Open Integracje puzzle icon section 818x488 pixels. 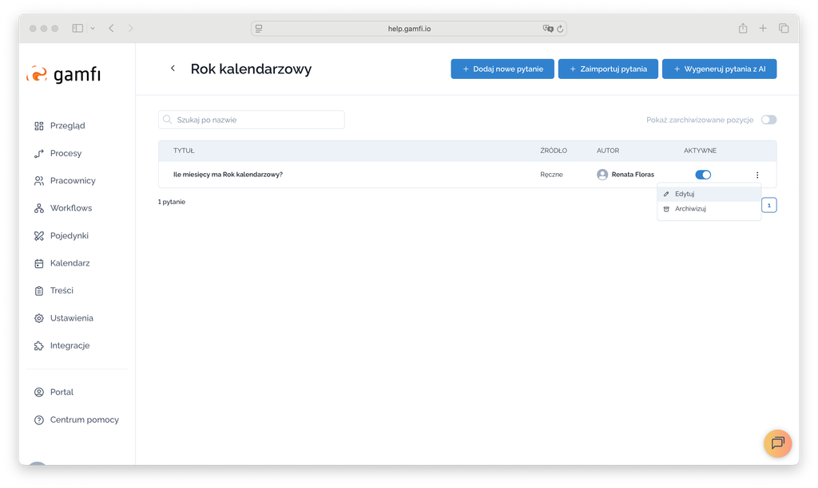point(69,346)
